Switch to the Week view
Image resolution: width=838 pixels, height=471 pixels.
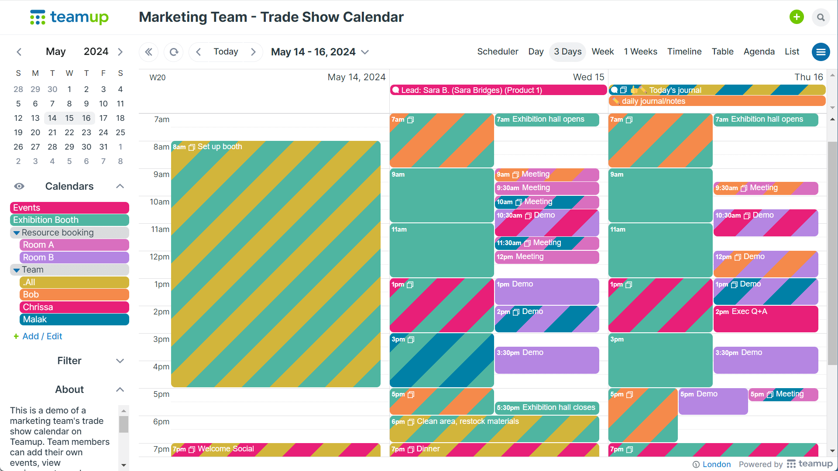click(602, 51)
